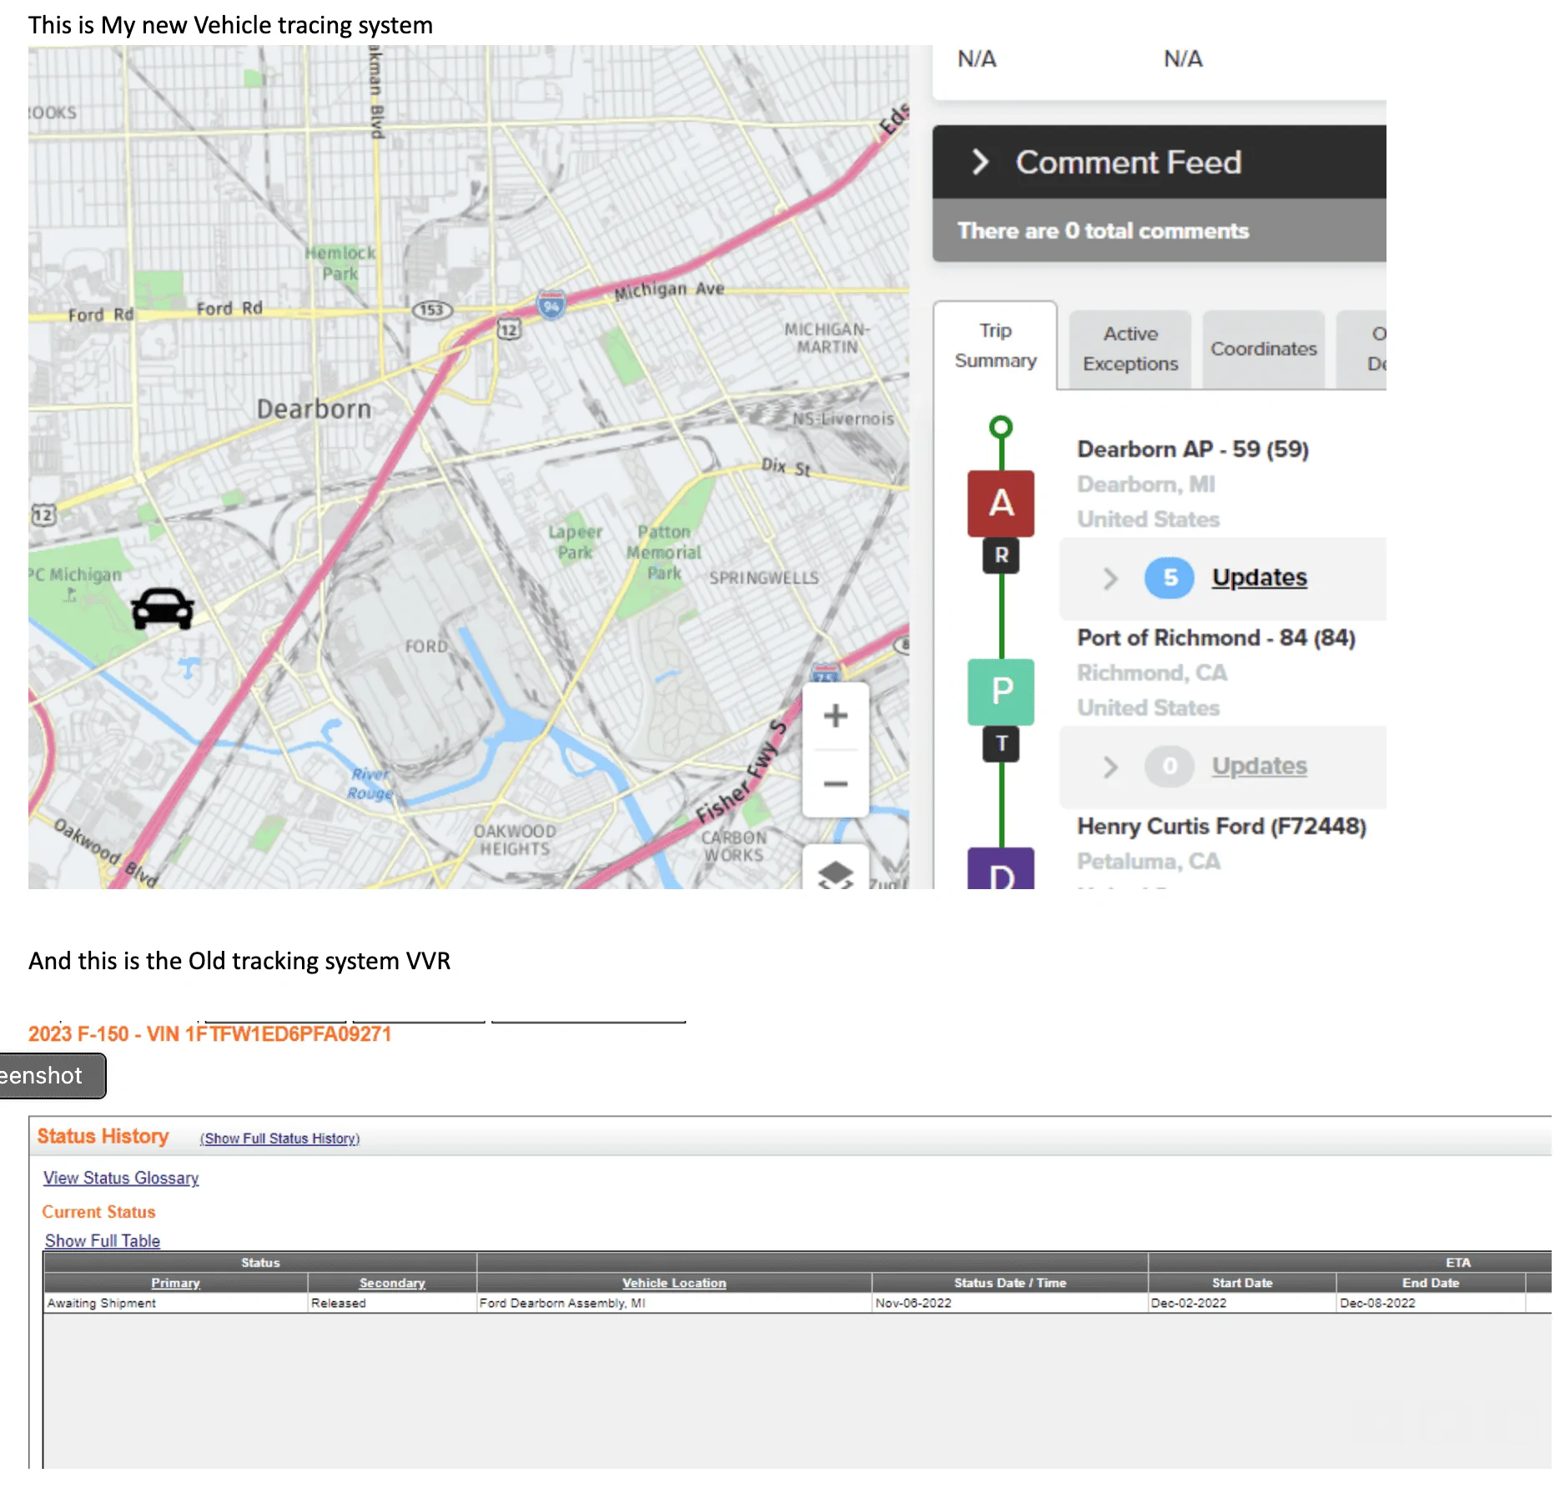Sort by the Secondary status column

pos(392,1283)
